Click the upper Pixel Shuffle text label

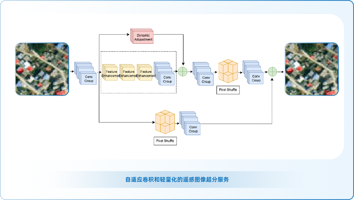point(228,90)
